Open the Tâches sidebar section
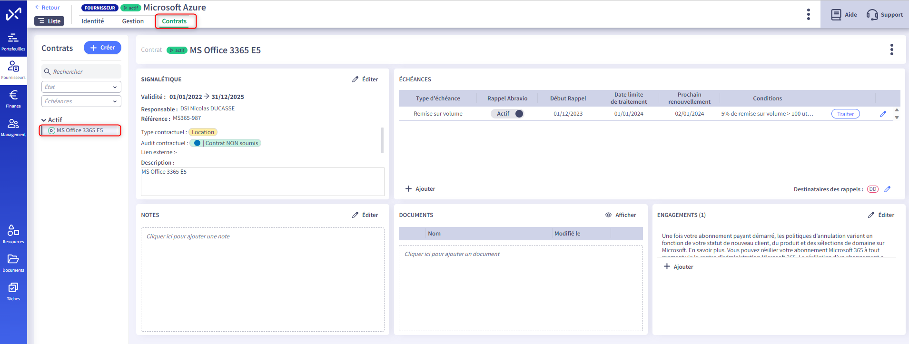Image resolution: width=909 pixels, height=344 pixels. pyautogui.click(x=13, y=292)
